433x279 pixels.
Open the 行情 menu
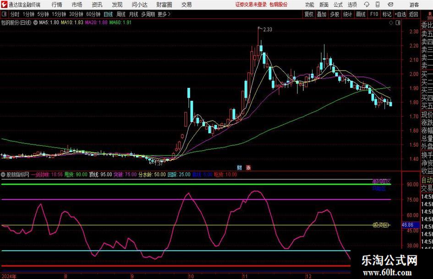coord(57,5)
